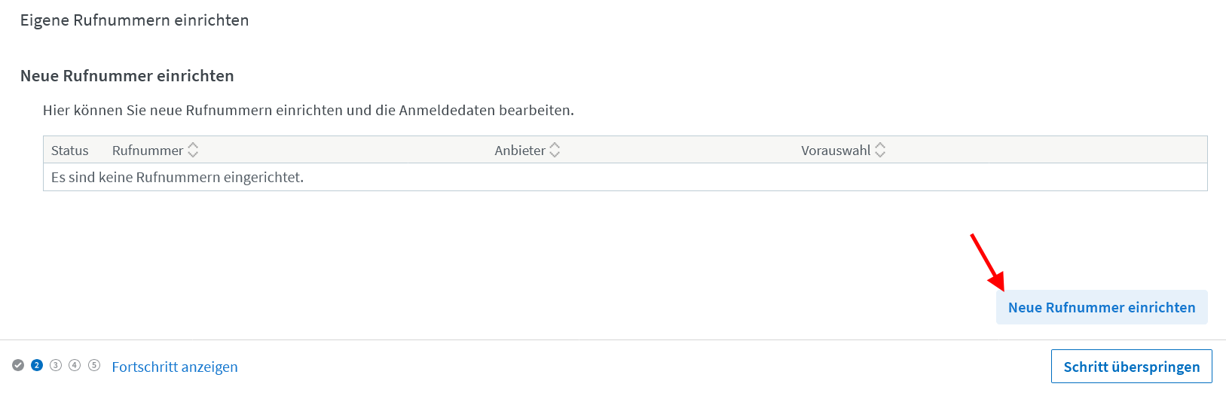Viewport: 1226px width, 408px height.
Task: Click the Status column header
Action: tap(70, 151)
